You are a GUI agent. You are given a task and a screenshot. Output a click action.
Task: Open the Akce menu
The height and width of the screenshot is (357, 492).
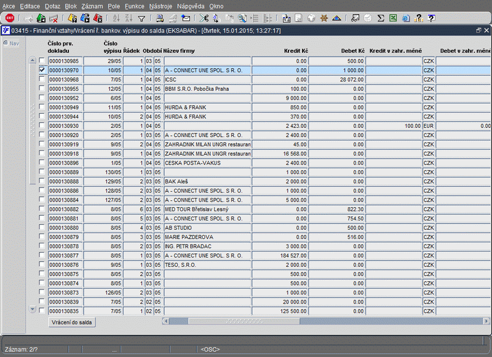(x=9, y=6)
